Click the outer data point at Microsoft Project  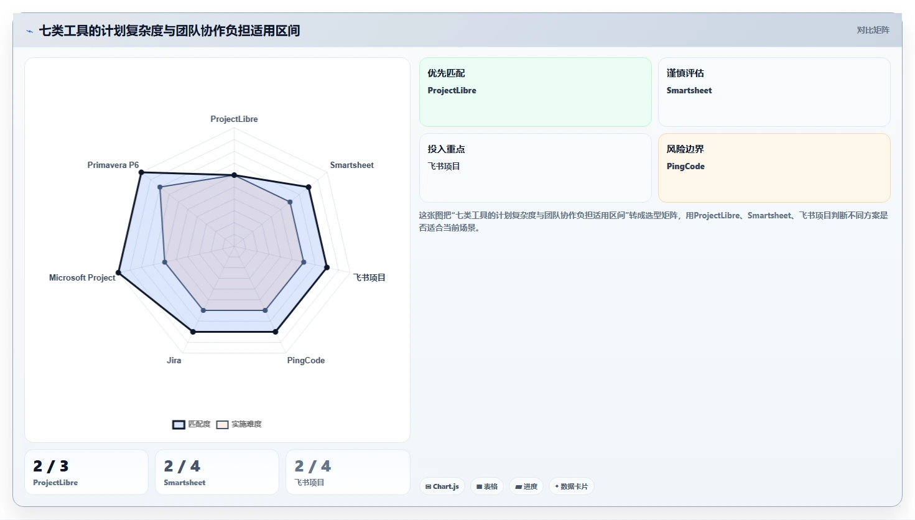(x=118, y=272)
